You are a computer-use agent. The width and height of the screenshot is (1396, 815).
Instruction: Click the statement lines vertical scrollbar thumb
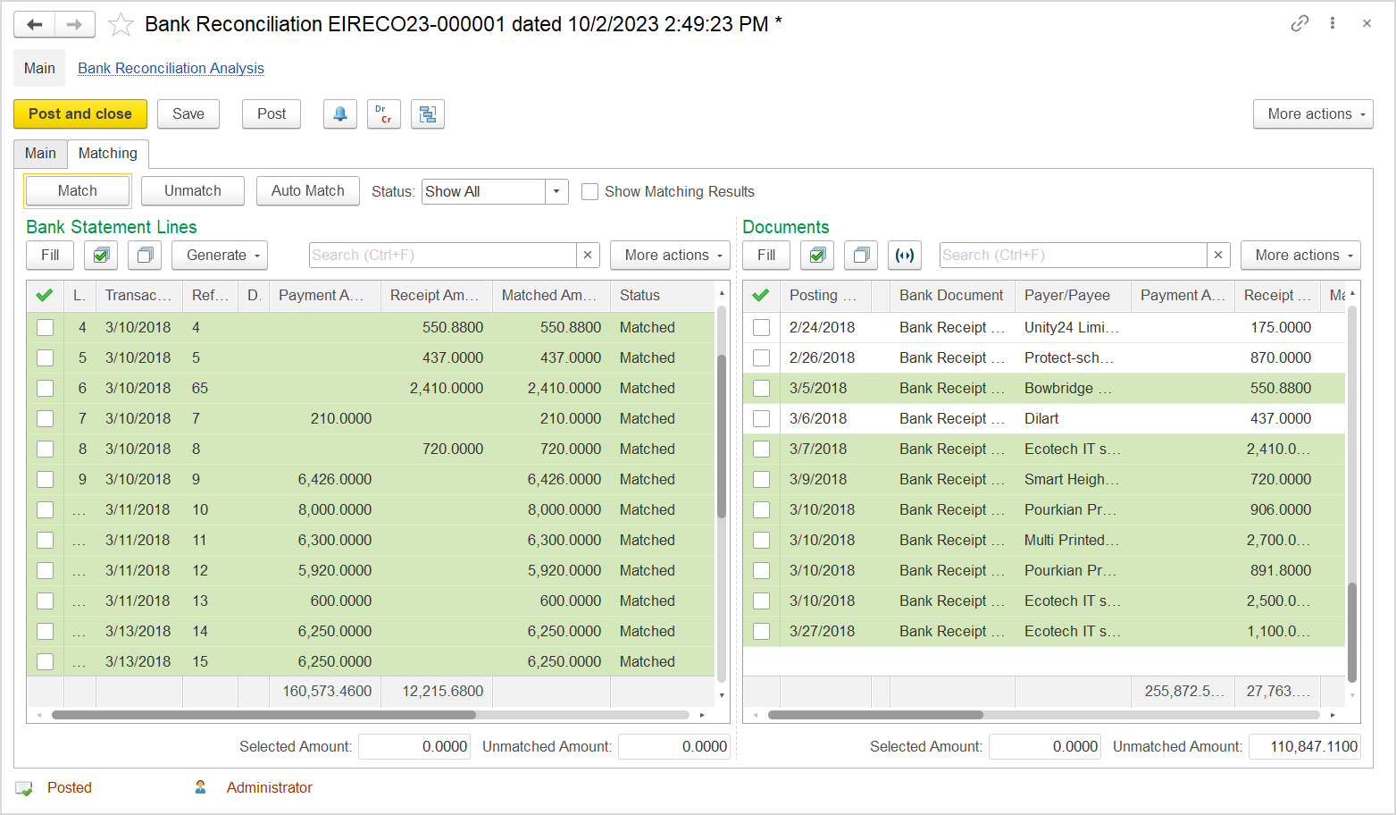[721, 436]
